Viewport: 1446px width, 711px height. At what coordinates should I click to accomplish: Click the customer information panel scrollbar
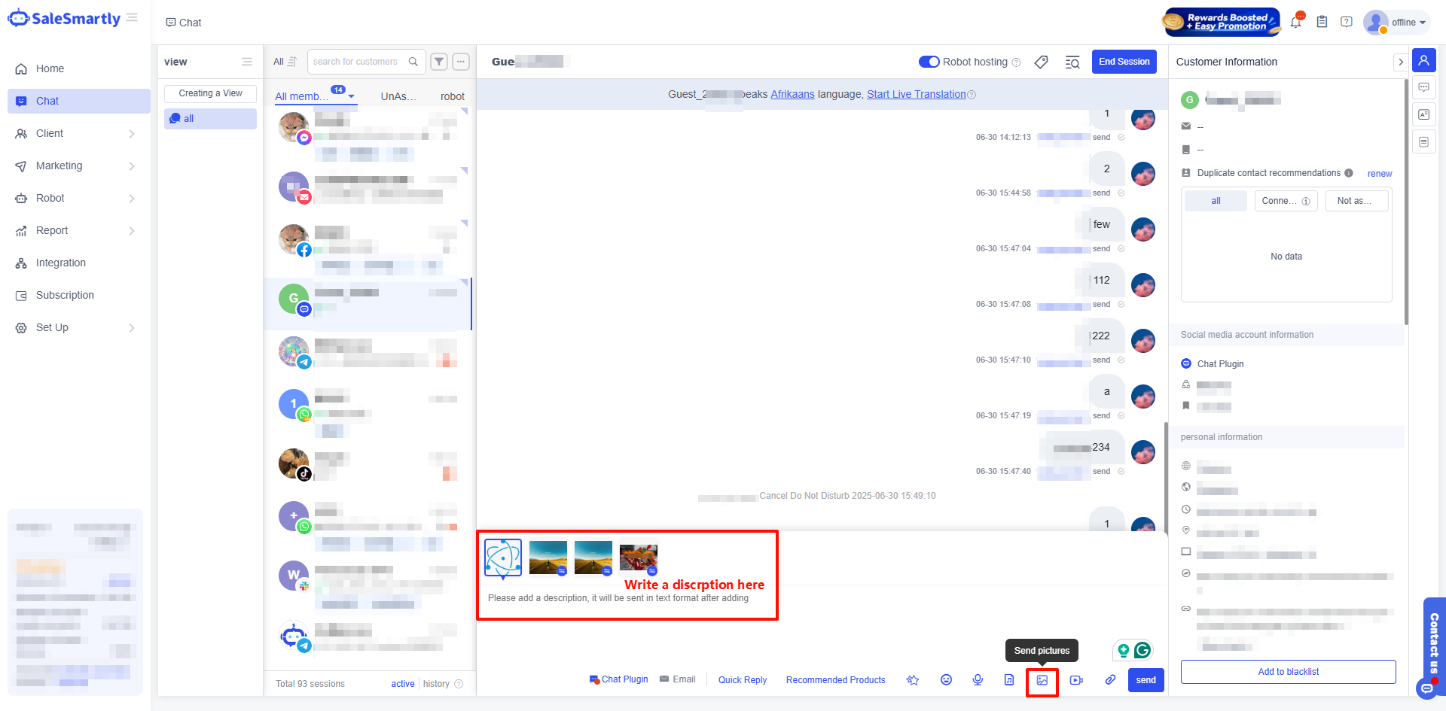(1406, 203)
